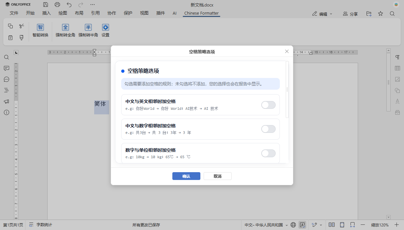Run 智能转换 smart conversion

(x=40, y=31)
